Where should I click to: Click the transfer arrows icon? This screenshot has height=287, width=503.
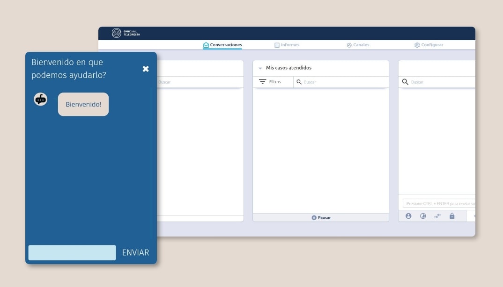(x=437, y=216)
